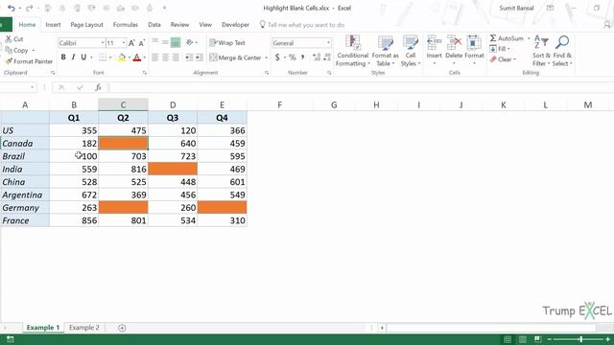Toggle Align Left
The image size is (614, 345).
point(155,57)
